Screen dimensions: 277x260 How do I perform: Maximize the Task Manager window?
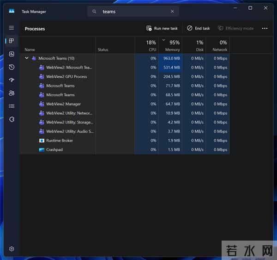[250, 8]
